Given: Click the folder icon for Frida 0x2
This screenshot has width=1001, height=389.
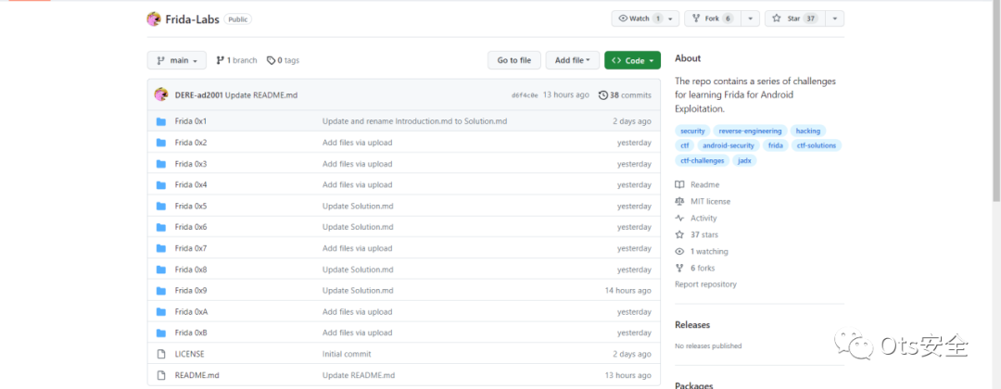Looking at the screenshot, I should click(x=161, y=143).
